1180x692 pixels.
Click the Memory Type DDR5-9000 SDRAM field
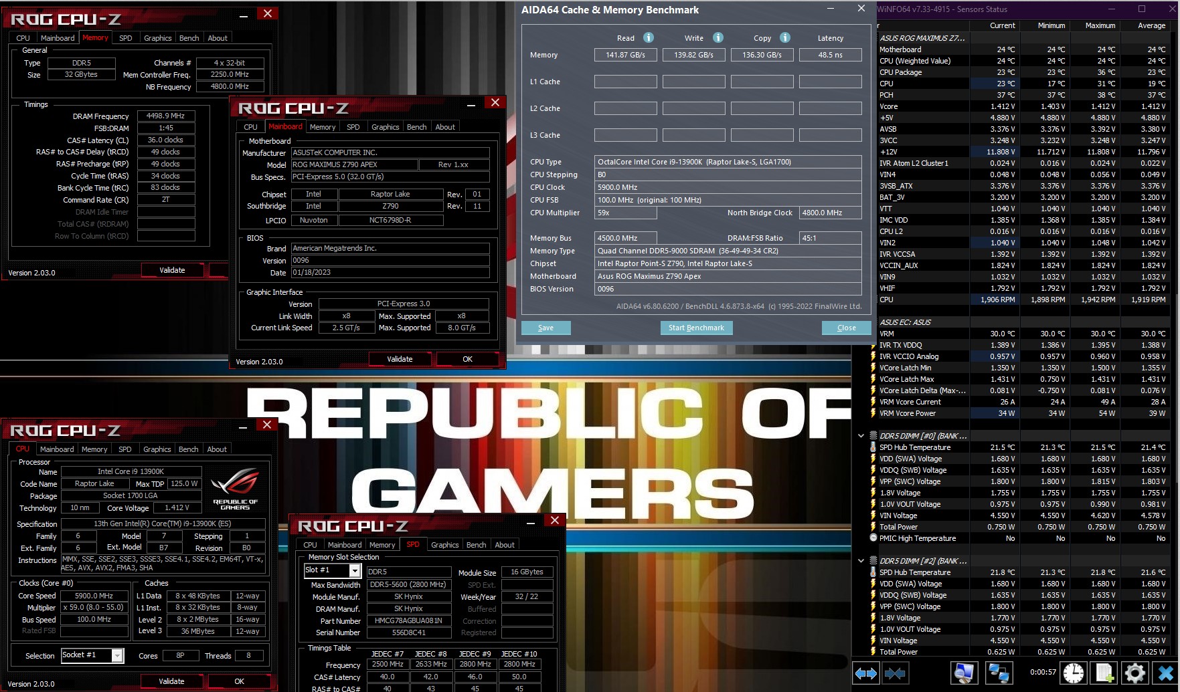pos(728,251)
